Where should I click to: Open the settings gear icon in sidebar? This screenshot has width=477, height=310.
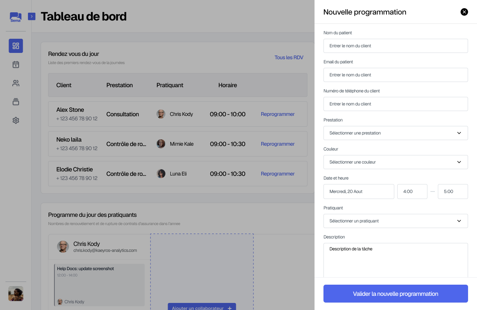pos(16,120)
